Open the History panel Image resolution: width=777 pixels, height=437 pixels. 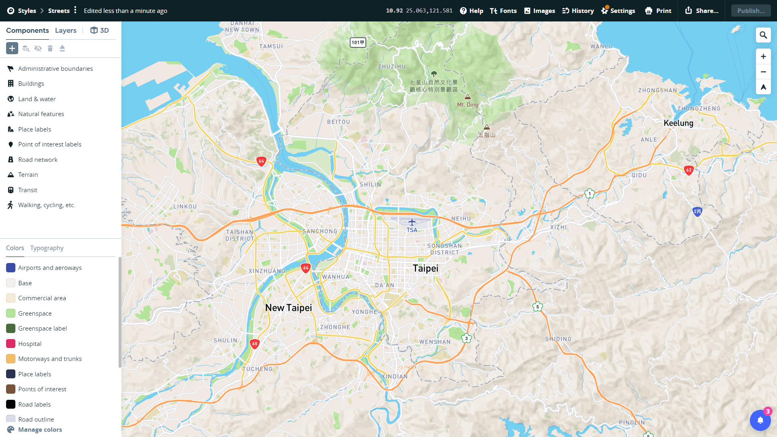click(x=578, y=11)
